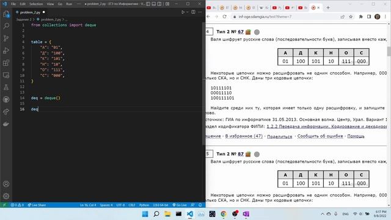Reload the page in Chrome
This screenshot has width=391, height=220.
(225, 16)
